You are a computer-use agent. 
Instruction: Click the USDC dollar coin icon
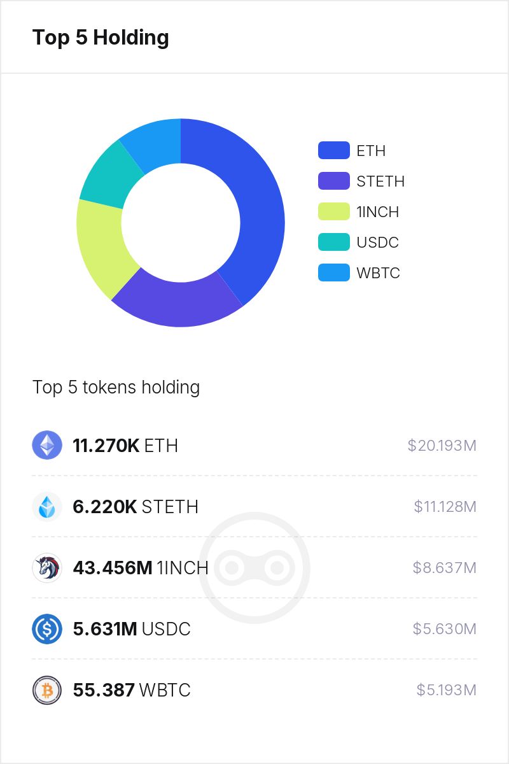click(x=47, y=628)
